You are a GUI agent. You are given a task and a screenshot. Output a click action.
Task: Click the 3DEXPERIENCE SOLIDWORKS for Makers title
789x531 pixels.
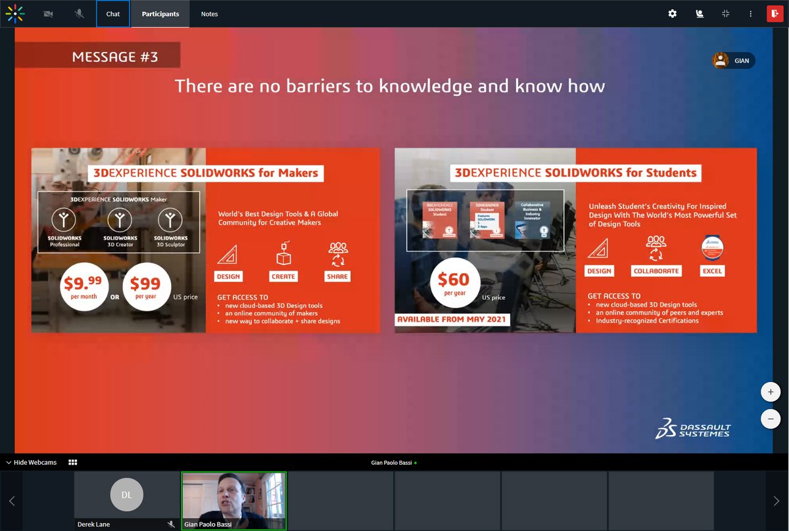(x=206, y=173)
